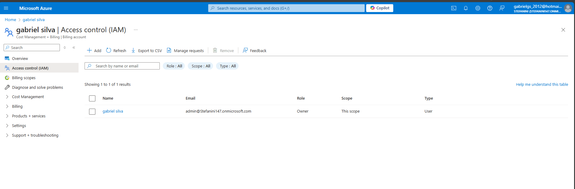Collapse the sidebar with double chevron

tap(74, 48)
